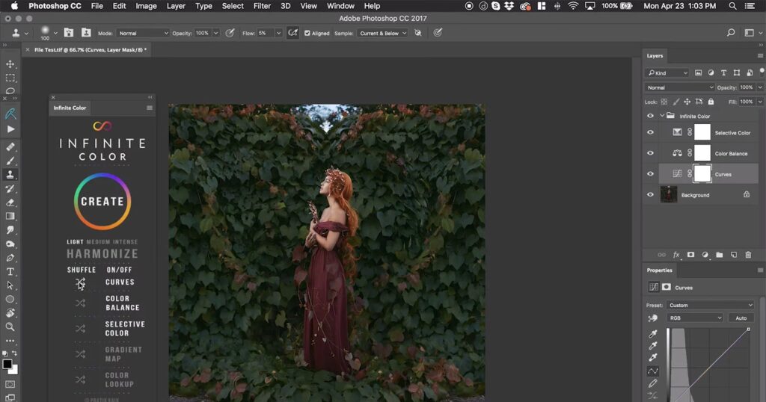The height and width of the screenshot is (402, 766).
Task: Add layer mask from Layers panel footer
Action: (690, 255)
